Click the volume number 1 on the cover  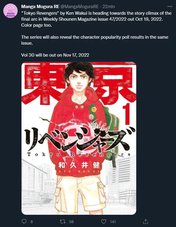[x=127, y=115]
